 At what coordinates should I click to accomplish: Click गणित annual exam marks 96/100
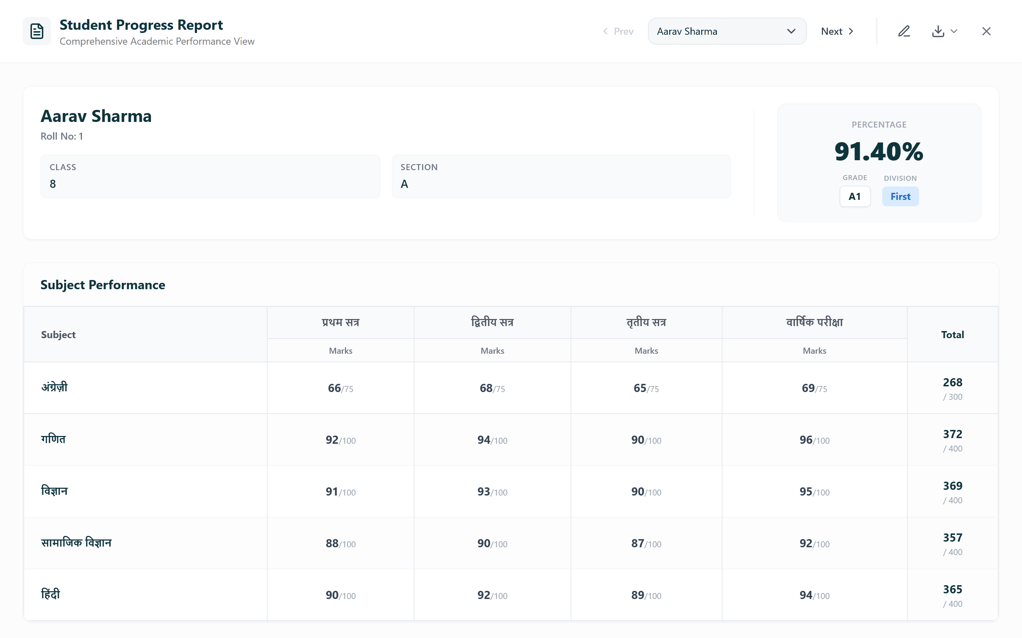(x=814, y=440)
